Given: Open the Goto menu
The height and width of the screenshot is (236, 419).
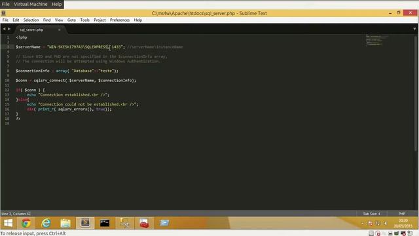Looking at the screenshot, I should pyautogui.click(x=71, y=20).
